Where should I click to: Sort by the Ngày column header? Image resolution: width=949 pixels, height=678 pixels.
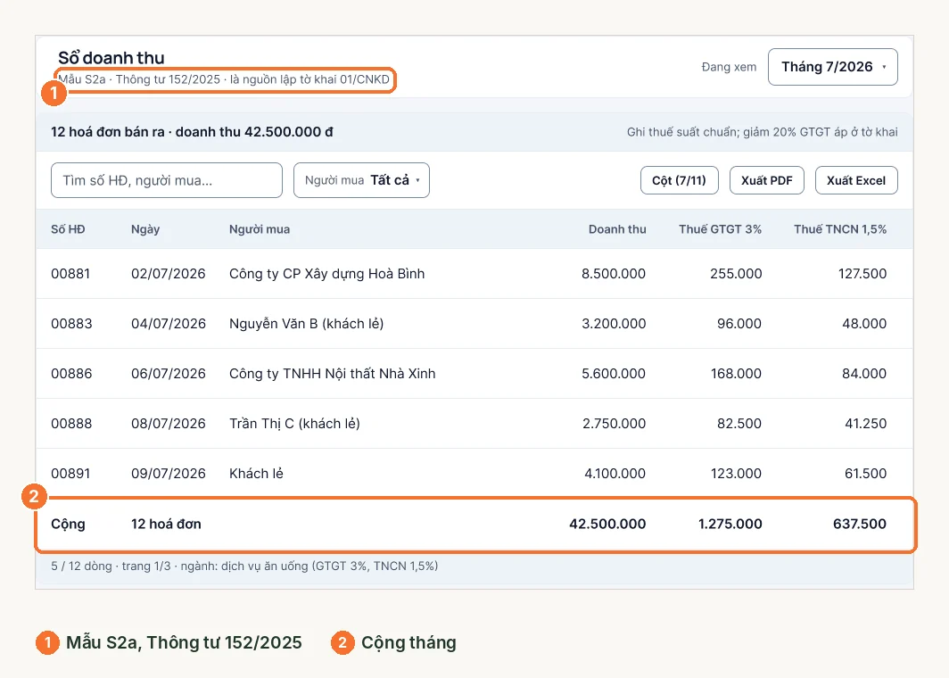click(145, 229)
